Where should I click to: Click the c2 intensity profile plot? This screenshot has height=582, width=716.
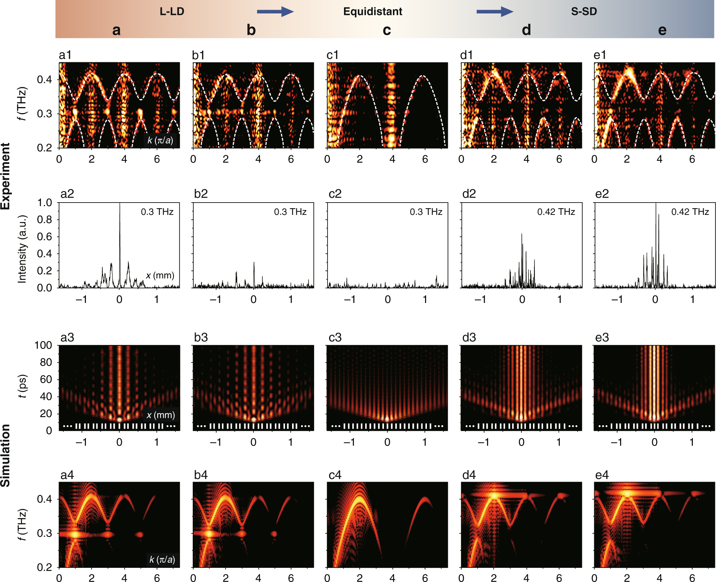pyautogui.click(x=387, y=245)
